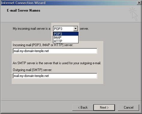Go back with the Back button
This screenshot has height=114, width=142.
(x=83, y=107)
